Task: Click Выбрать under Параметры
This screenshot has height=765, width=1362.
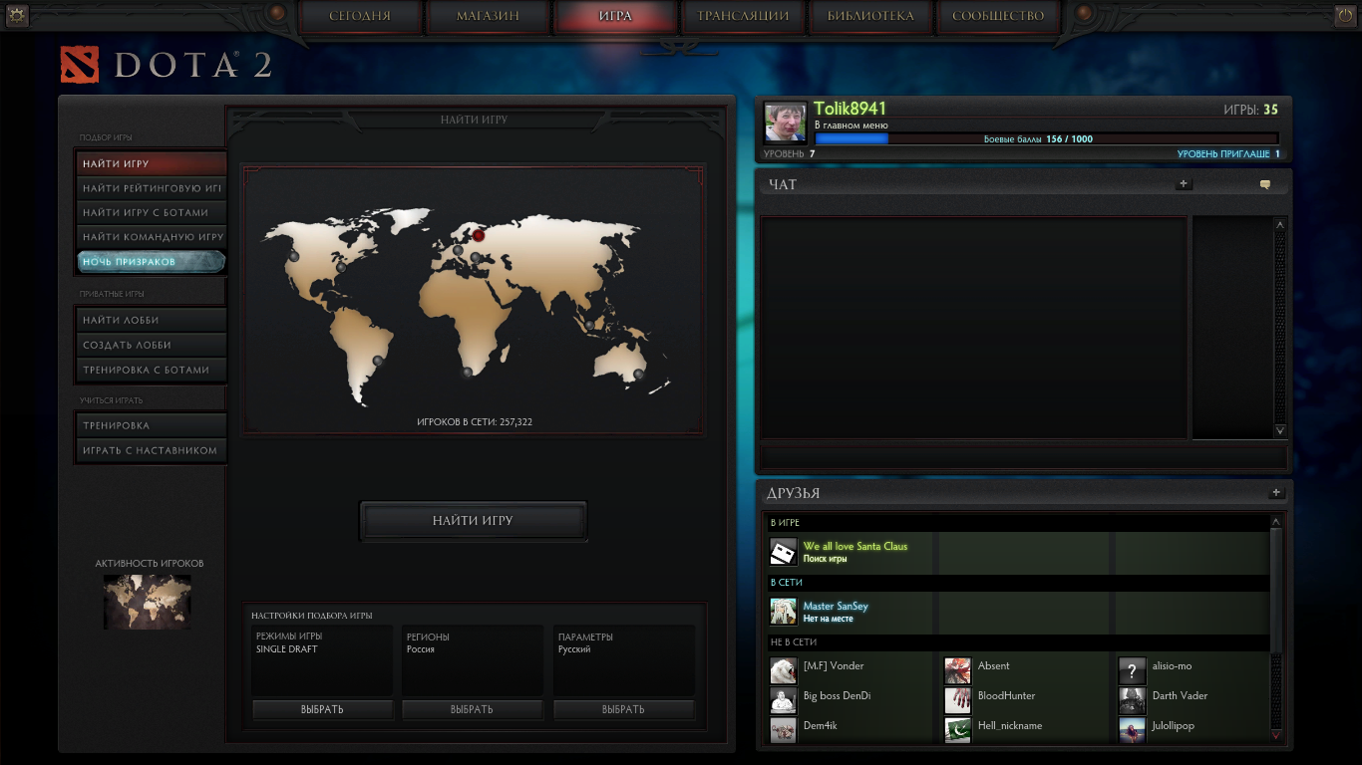Action: click(x=624, y=709)
